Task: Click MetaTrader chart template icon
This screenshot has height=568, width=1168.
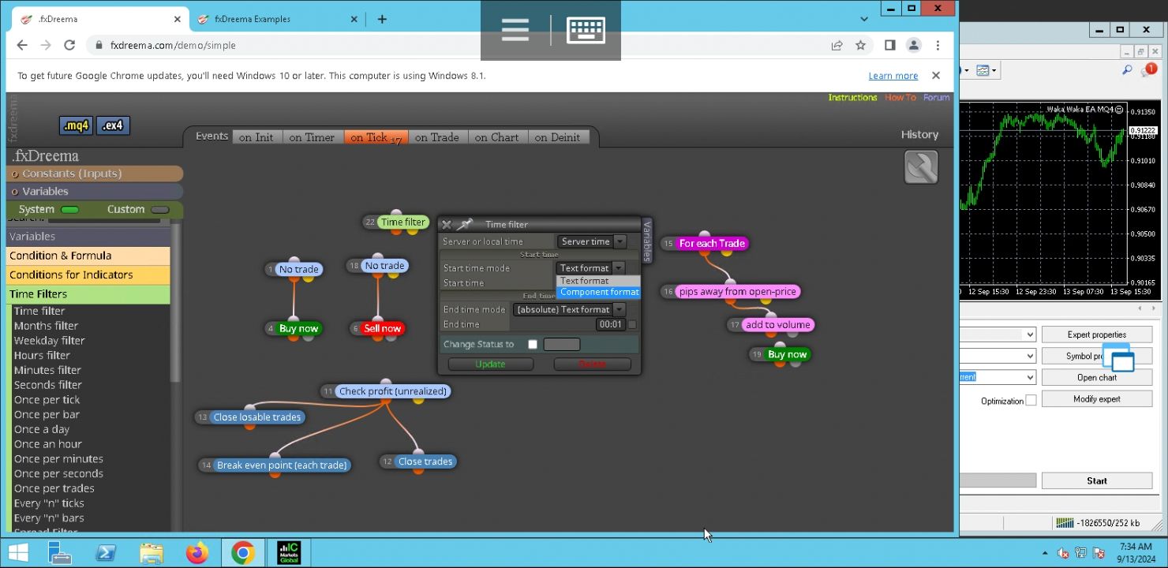Action: 983,70
